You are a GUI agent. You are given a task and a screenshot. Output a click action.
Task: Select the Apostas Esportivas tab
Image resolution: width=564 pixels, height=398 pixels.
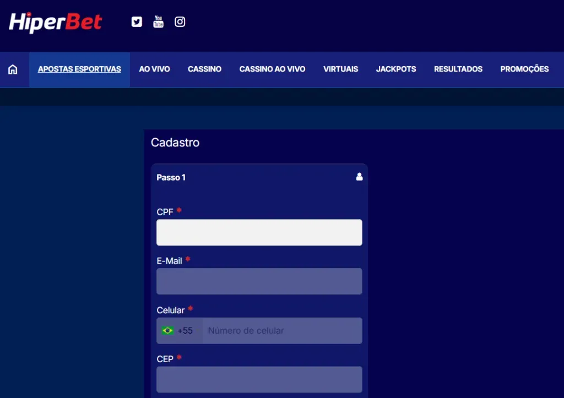point(79,69)
